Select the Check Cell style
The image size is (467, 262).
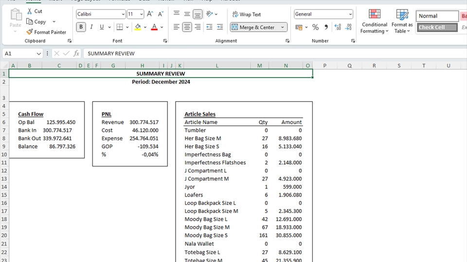pyautogui.click(x=437, y=27)
